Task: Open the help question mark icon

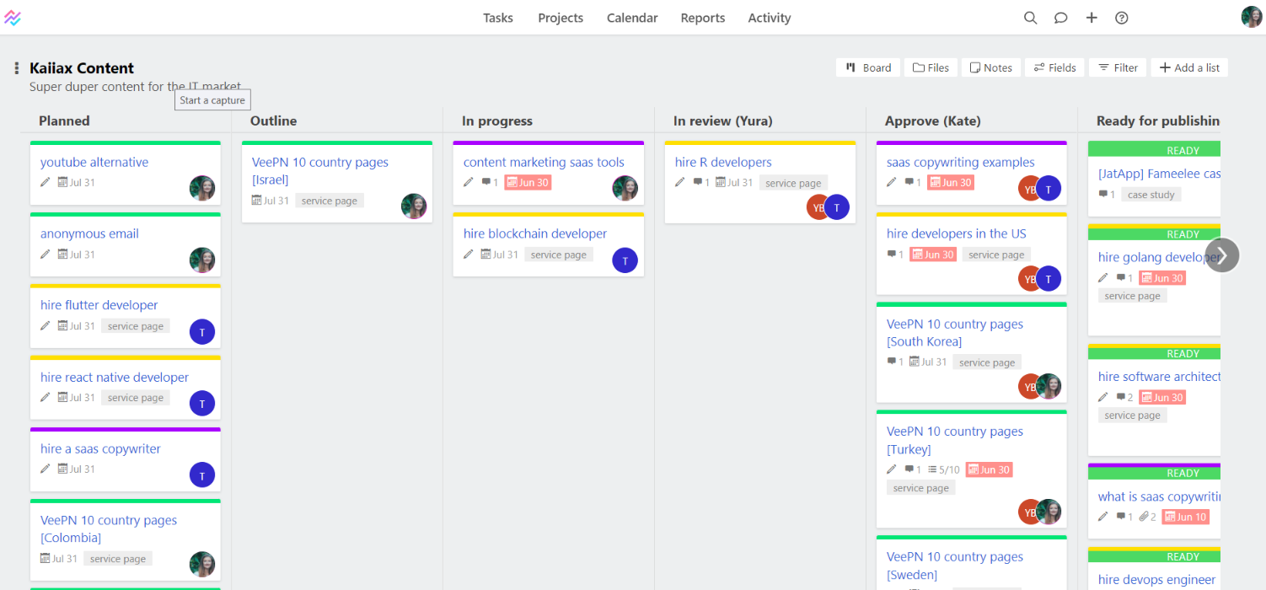Action: (x=1122, y=18)
